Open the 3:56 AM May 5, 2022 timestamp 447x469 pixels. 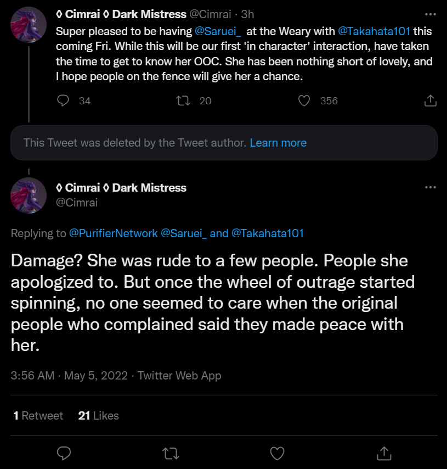pos(69,376)
